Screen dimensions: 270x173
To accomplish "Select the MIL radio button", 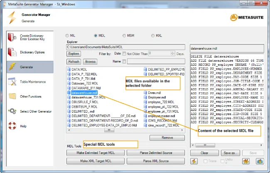I will pyautogui.click(x=67, y=36).
